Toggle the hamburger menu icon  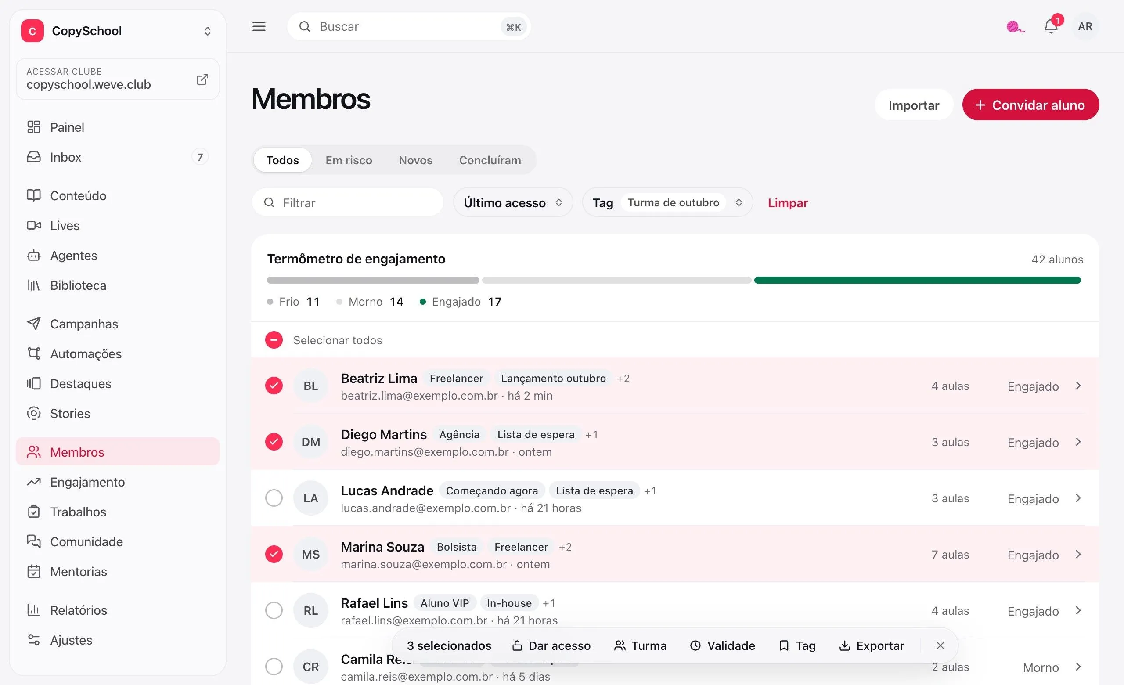point(259,26)
